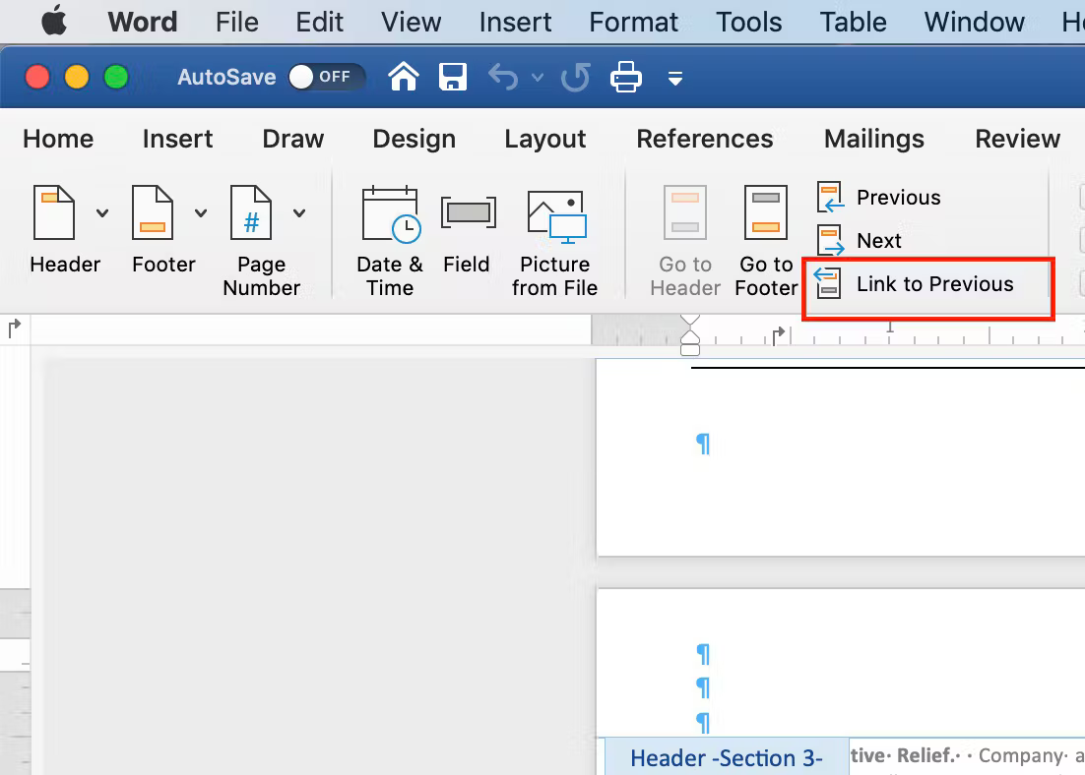
Task: Open the undo history dropdown arrow
Action: point(537,77)
